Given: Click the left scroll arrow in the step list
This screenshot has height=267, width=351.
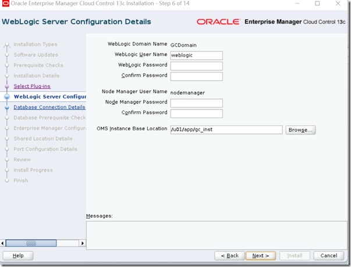Looking at the screenshot, I should pyautogui.click(x=2, y=243).
